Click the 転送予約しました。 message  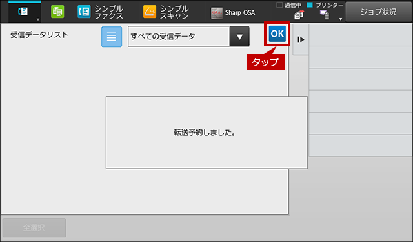(x=205, y=133)
